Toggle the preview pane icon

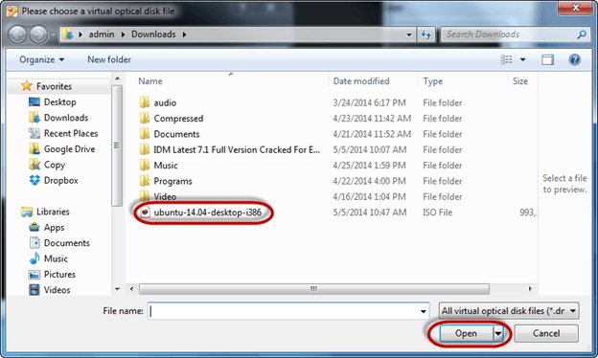[547, 59]
